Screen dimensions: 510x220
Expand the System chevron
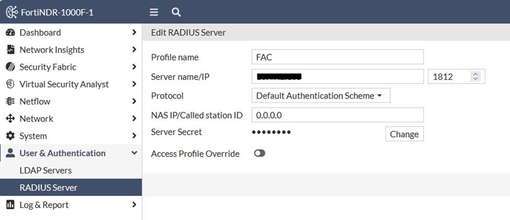[x=134, y=136]
